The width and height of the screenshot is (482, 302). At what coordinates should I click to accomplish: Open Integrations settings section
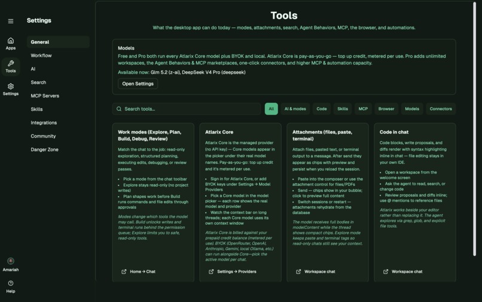(x=58, y=123)
